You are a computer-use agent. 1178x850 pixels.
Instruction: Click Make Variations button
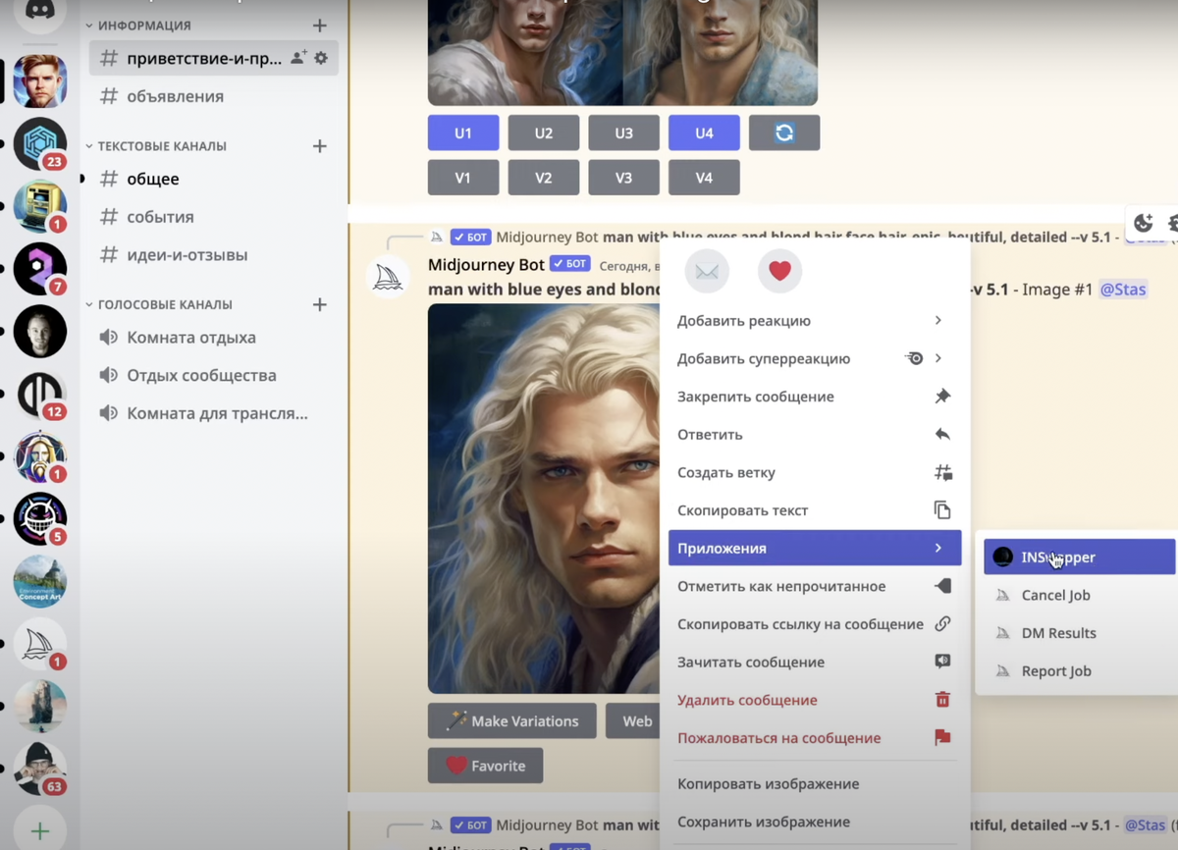(x=512, y=720)
